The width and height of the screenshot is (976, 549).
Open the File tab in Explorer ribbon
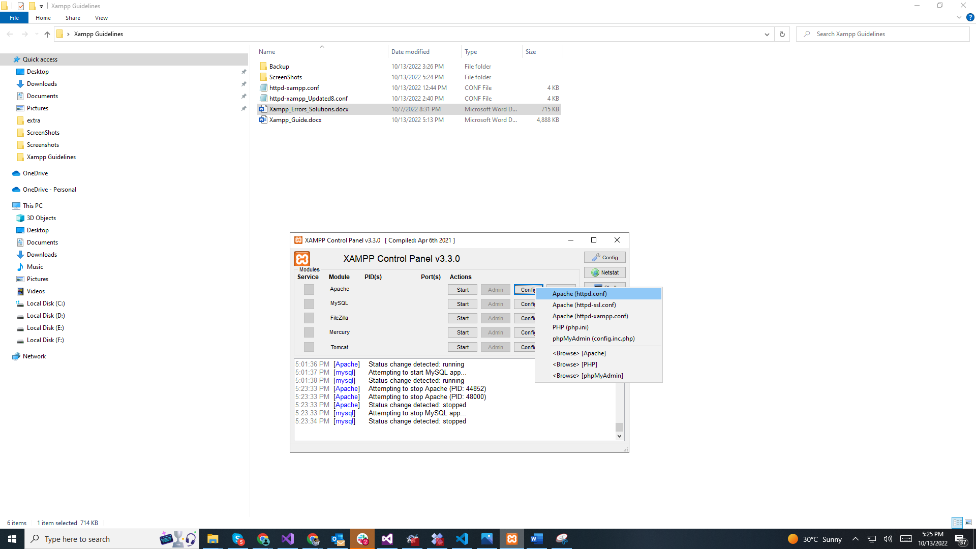point(14,18)
